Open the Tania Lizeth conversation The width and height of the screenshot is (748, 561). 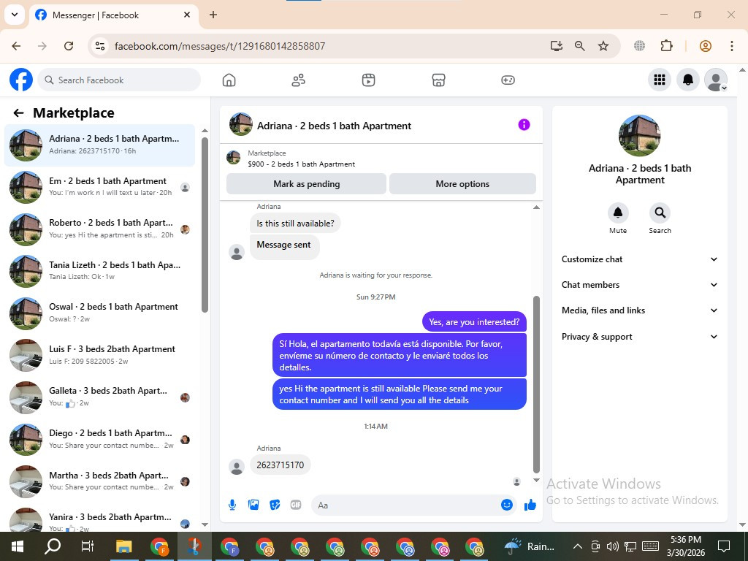tap(99, 271)
